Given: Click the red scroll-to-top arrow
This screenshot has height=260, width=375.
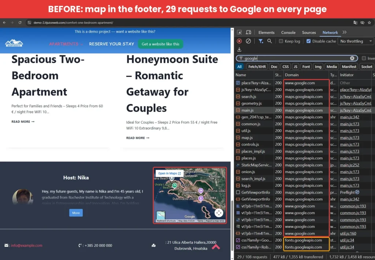Looking at the screenshot, I should tap(216, 246).
